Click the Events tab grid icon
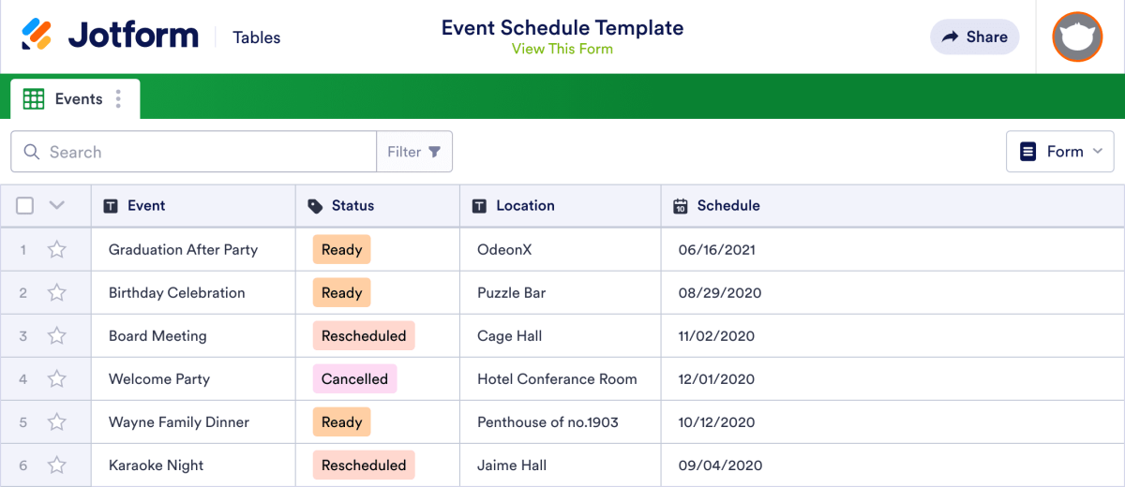The image size is (1125, 487). [x=34, y=99]
